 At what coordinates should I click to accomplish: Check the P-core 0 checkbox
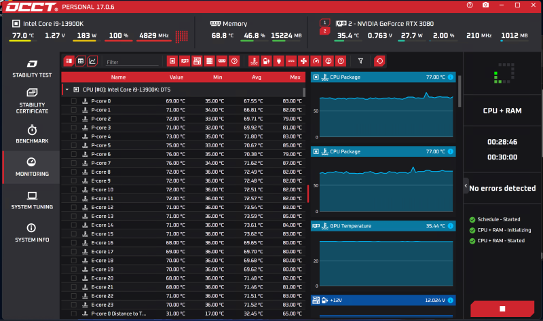(74, 101)
